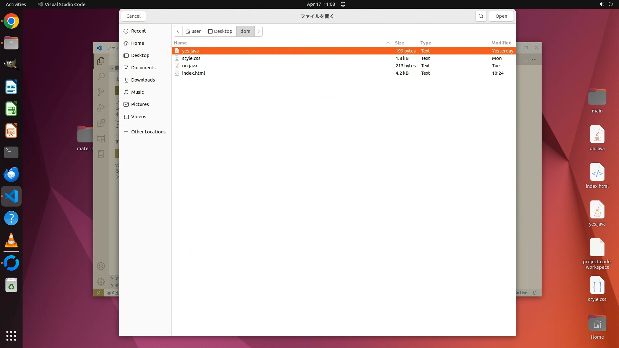Viewport: 619px width, 348px height.
Task: Open VS Code Explorer activity icon
Action: (x=101, y=61)
